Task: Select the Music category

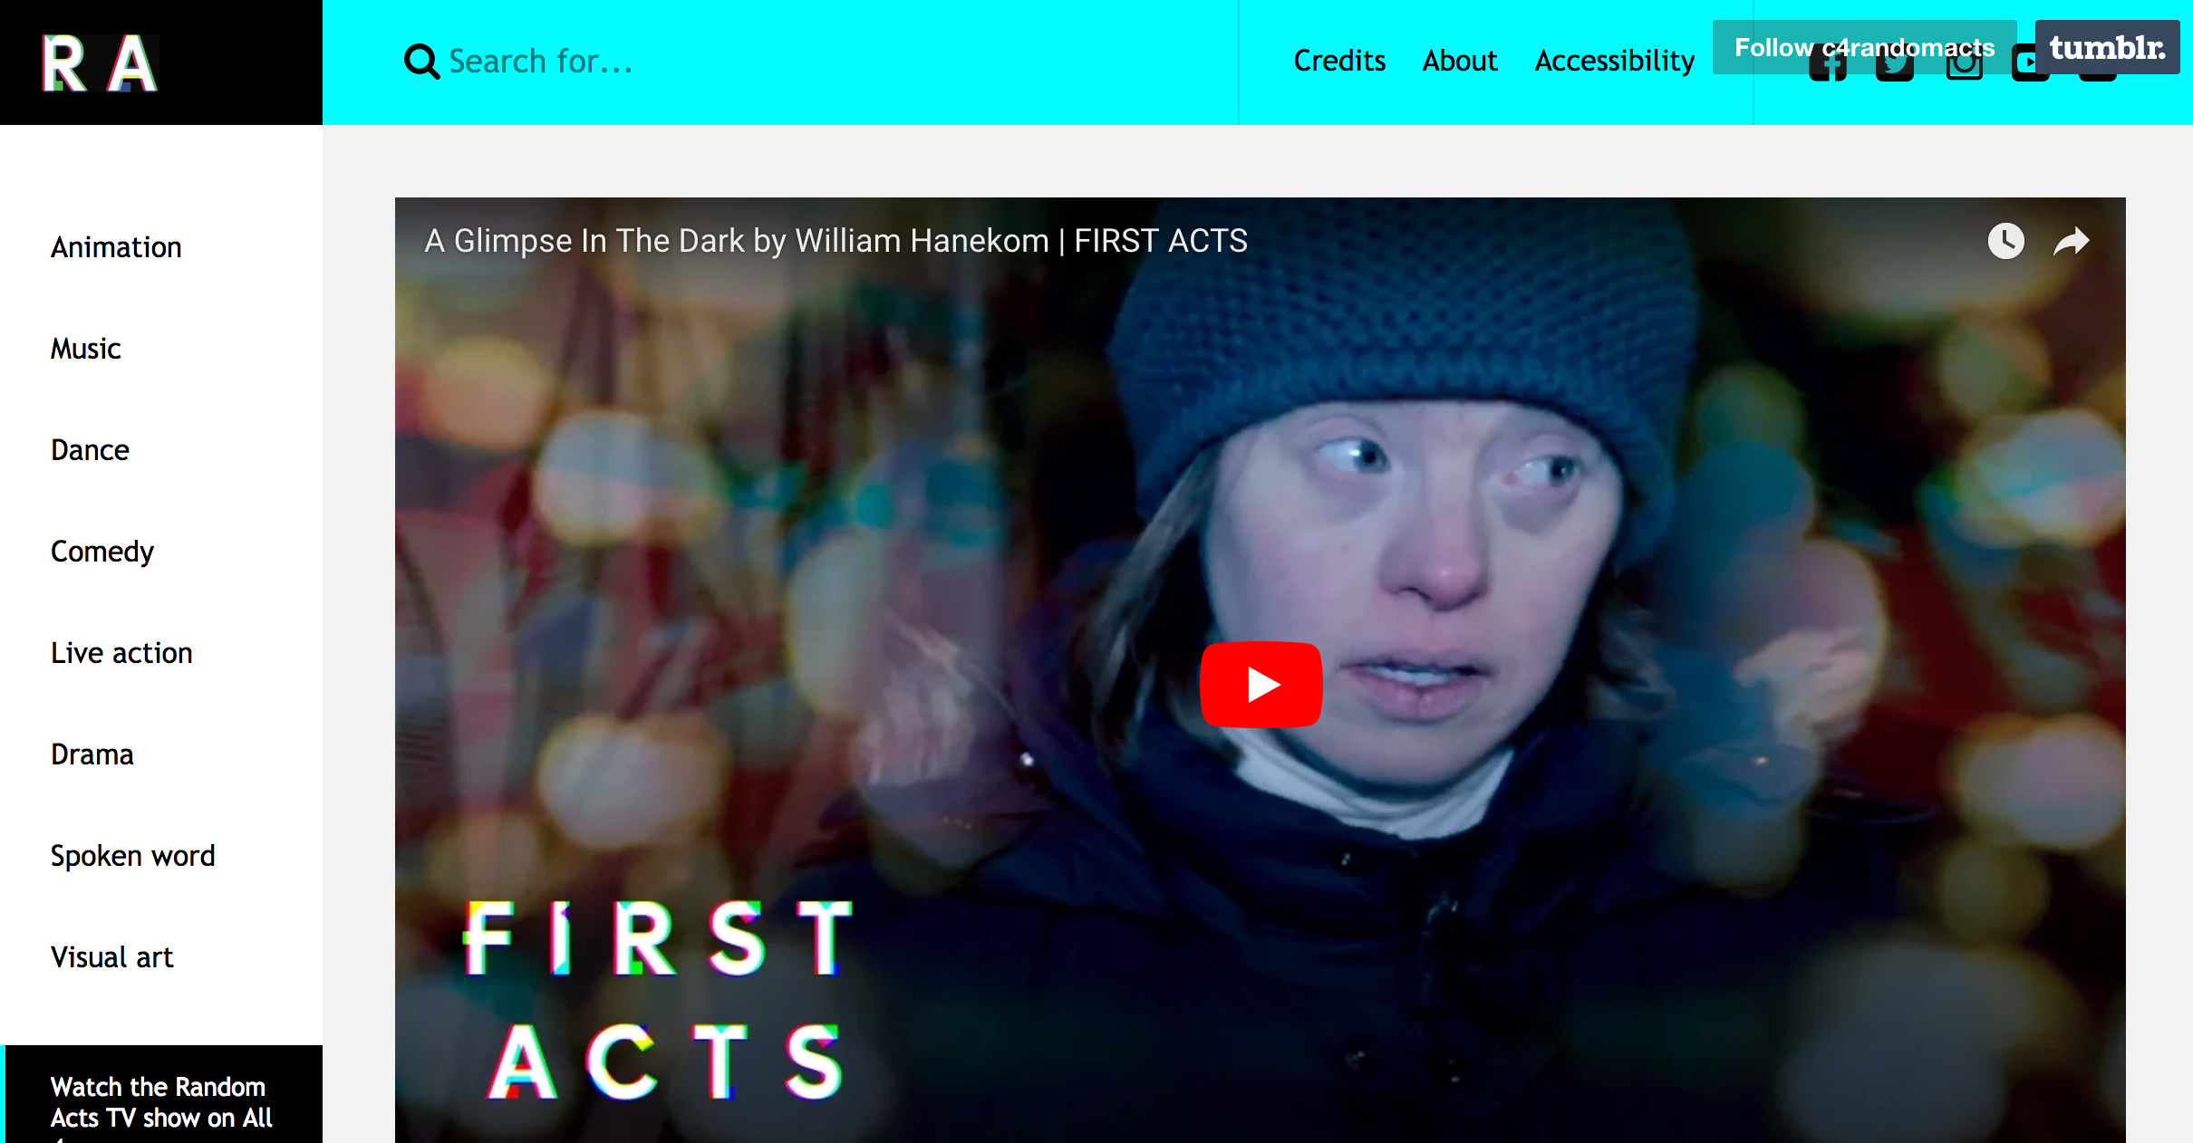Action: 86,349
